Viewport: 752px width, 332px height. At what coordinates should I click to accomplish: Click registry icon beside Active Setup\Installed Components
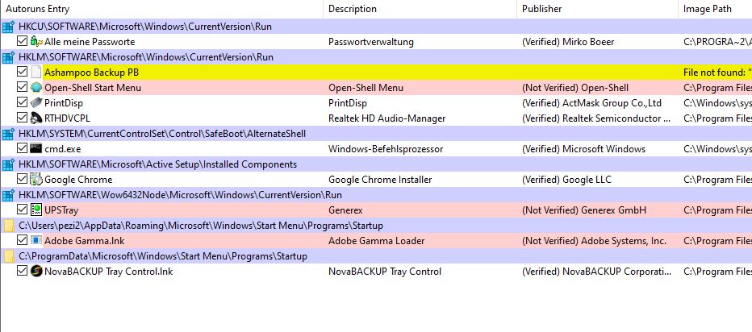[x=8, y=164]
